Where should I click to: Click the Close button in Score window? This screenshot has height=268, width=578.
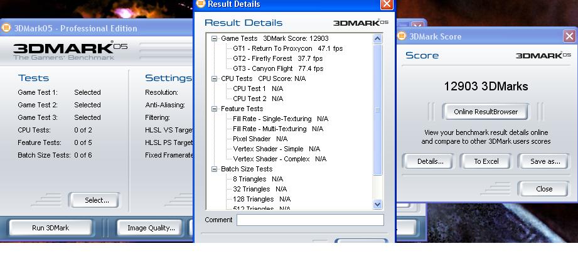[x=544, y=189]
